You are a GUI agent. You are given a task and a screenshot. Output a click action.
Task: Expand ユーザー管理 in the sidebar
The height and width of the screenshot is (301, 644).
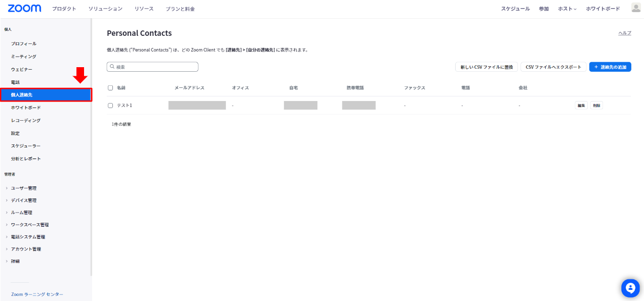[23, 188]
